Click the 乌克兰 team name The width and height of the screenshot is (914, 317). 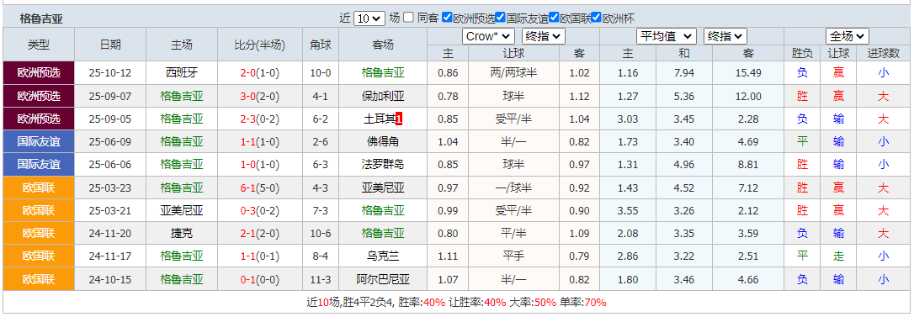coord(383,256)
